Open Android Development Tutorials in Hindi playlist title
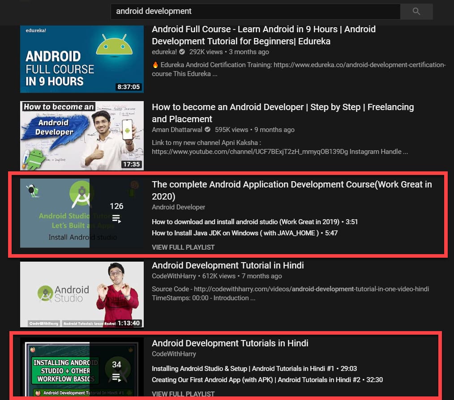 230,343
